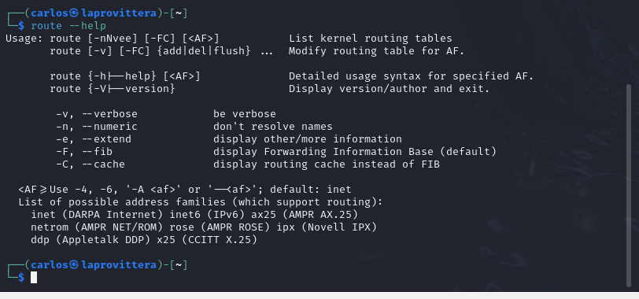This screenshot has width=639, height=299.
Task: Click the tilde directory in the top prompt
Action: pos(179,13)
